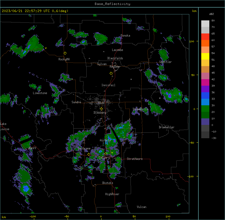The height and width of the screenshot is (220, 225).
Task: Click the Base_Reflectivity title text
Action: coord(113,4)
